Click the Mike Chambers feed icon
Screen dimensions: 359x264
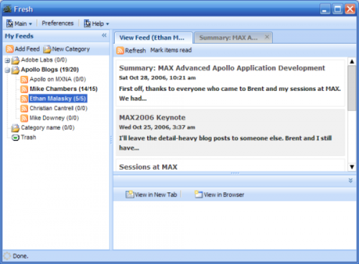click(x=25, y=89)
